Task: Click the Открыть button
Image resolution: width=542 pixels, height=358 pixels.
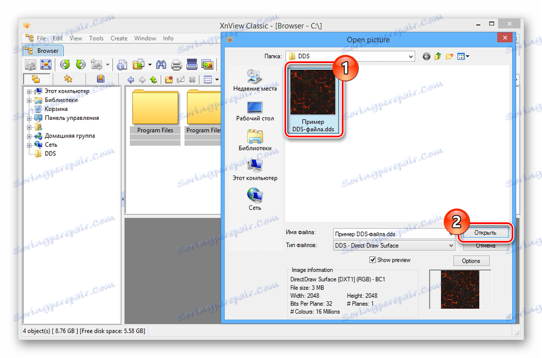Action: tap(485, 232)
